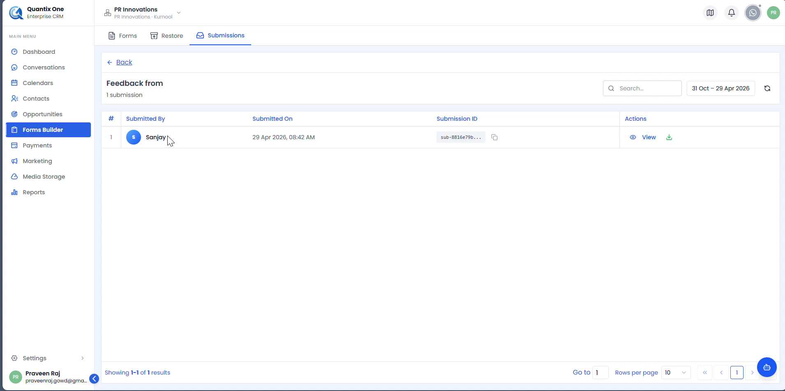Select page 1 button
Image resolution: width=785 pixels, height=391 pixels.
(x=737, y=373)
